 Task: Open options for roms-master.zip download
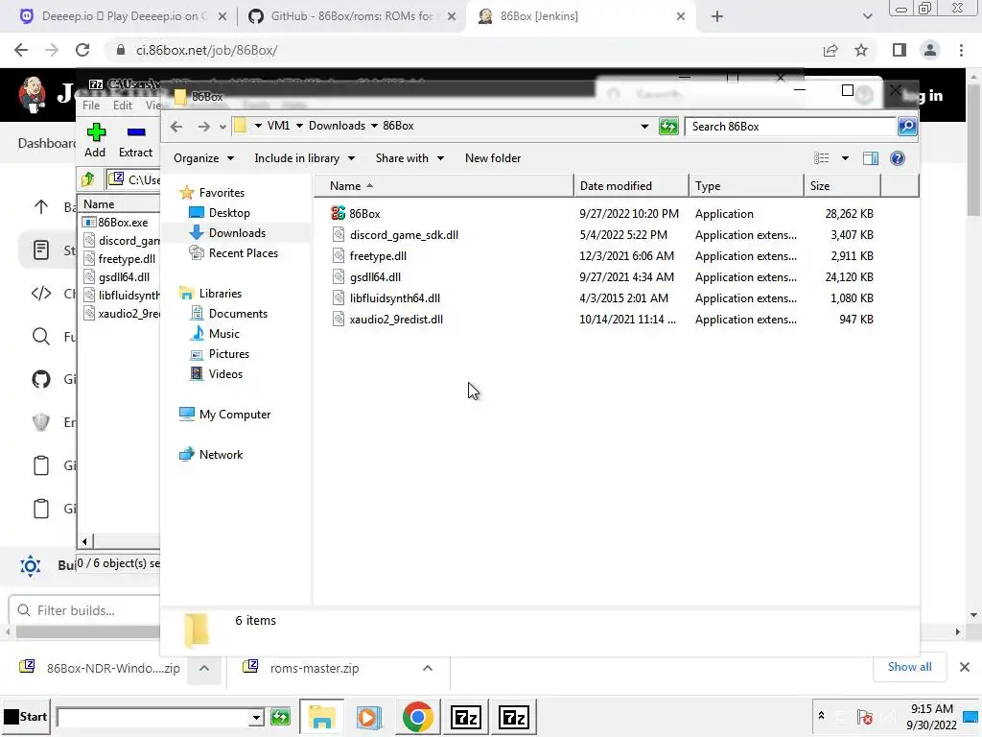pyautogui.click(x=428, y=668)
